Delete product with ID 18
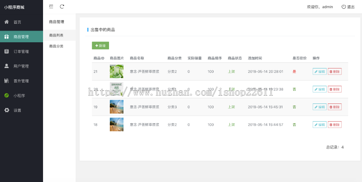 point(335,125)
